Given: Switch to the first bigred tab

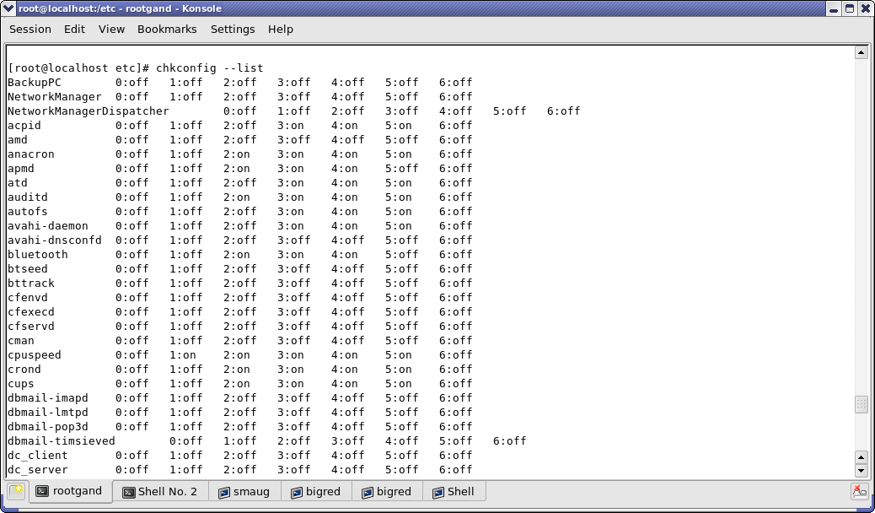Looking at the screenshot, I should tap(316, 492).
